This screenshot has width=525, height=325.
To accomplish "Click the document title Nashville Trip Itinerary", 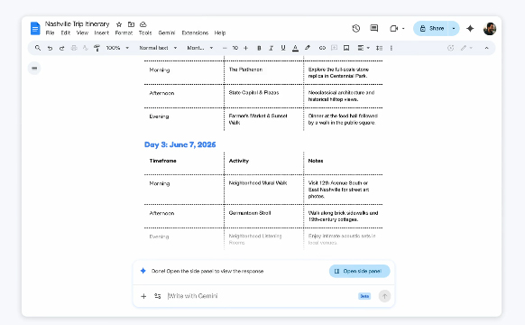I will [x=78, y=24].
